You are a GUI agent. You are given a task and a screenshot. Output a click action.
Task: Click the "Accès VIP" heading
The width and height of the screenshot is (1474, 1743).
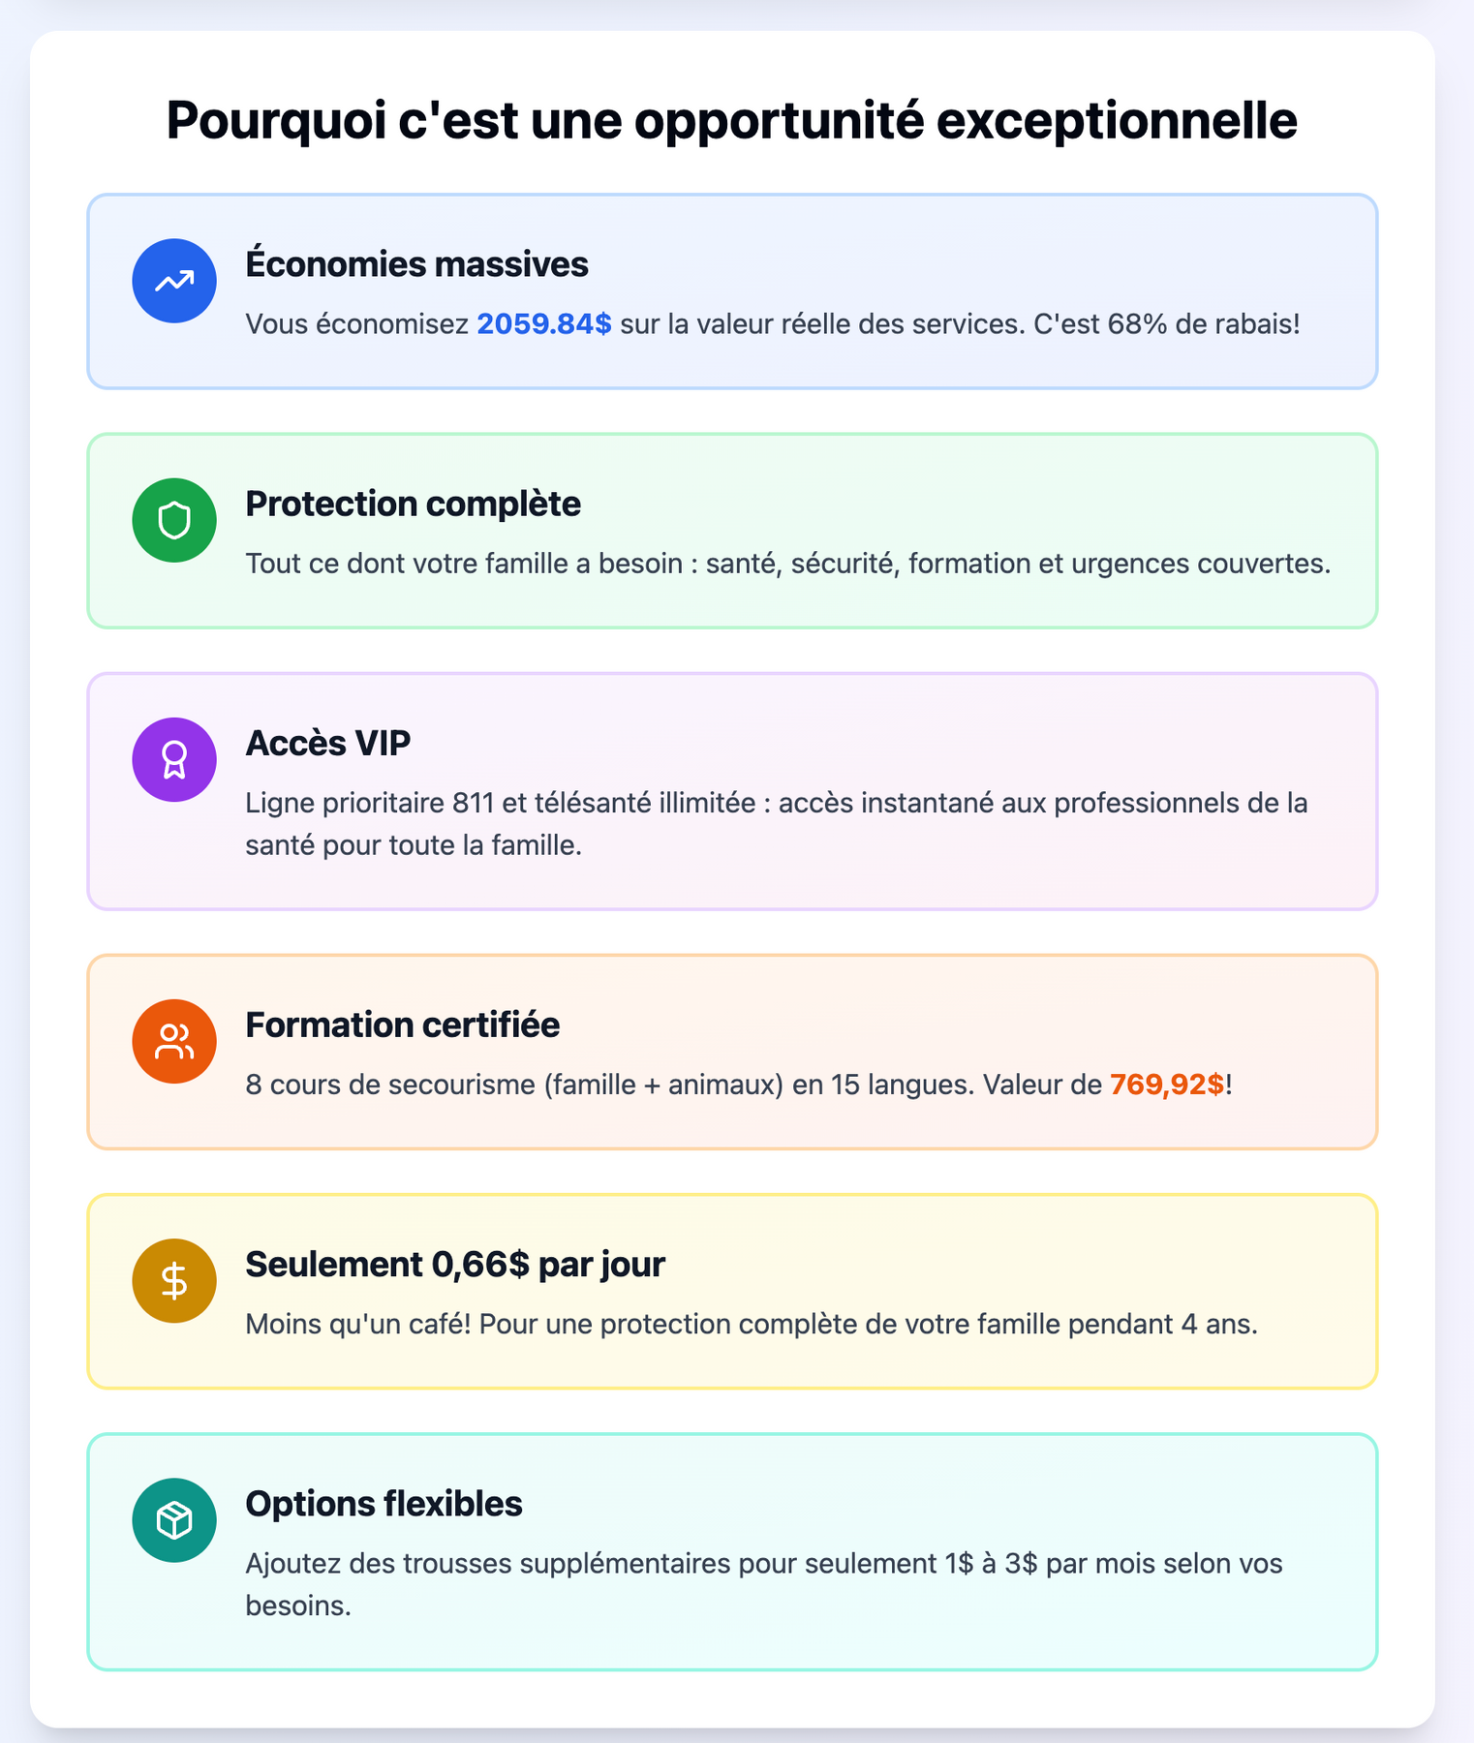pos(327,743)
